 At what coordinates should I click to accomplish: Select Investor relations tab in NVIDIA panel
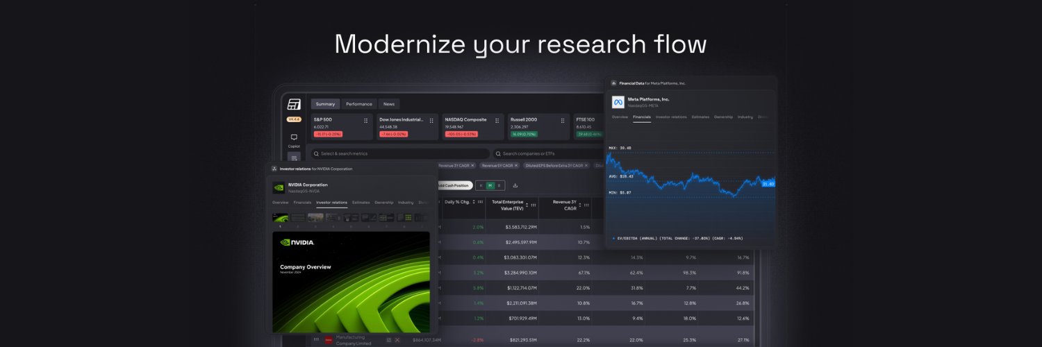point(331,202)
